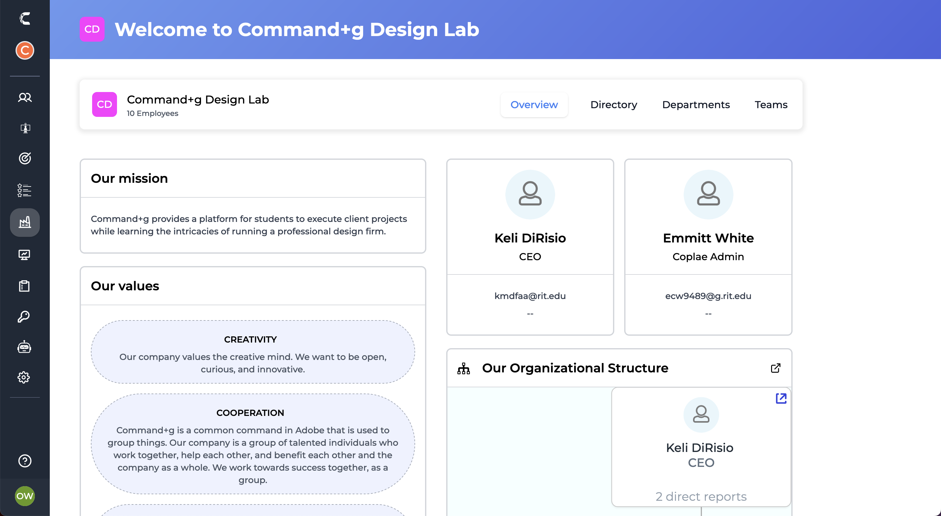Click Keli DiRisio's avatar in org chart

click(x=701, y=415)
